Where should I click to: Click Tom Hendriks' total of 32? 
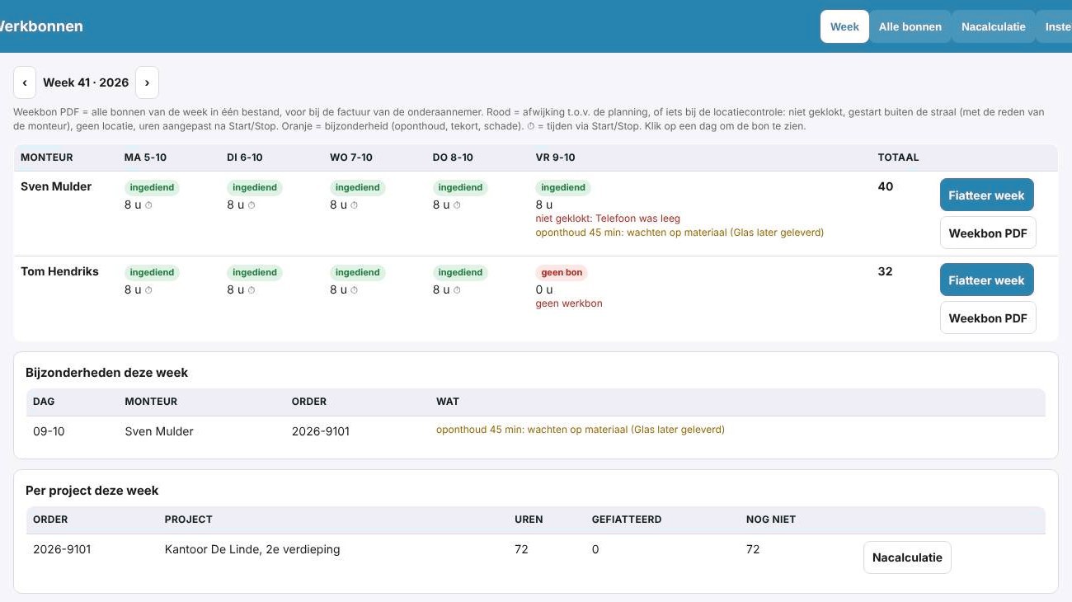point(886,271)
